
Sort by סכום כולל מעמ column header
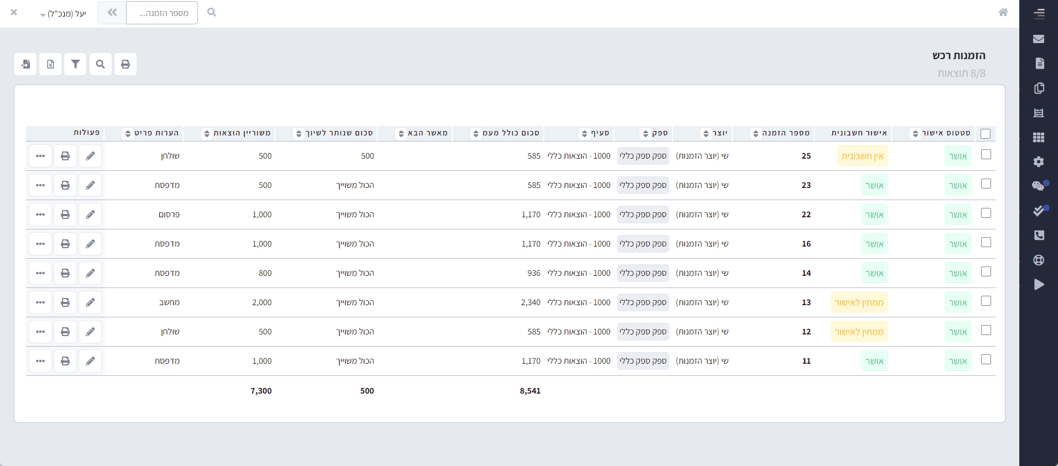point(505,133)
